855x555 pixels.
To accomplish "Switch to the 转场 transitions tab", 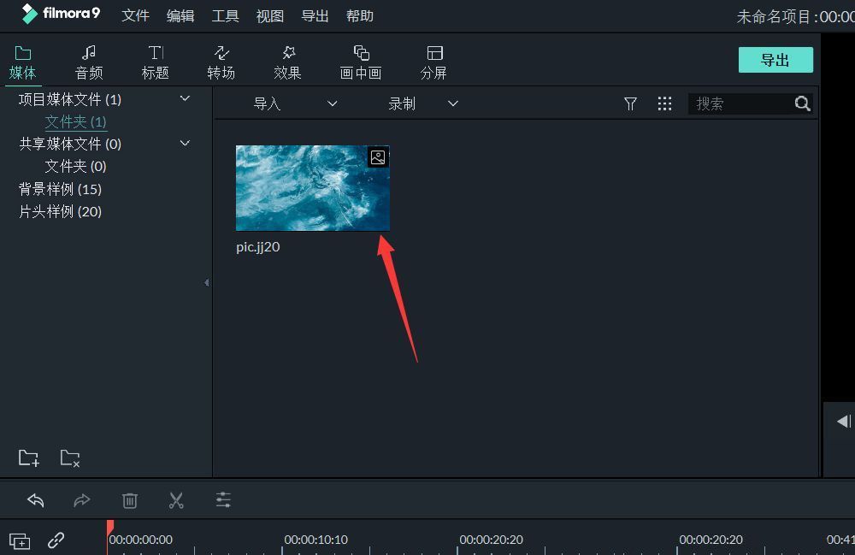I will pos(221,62).
